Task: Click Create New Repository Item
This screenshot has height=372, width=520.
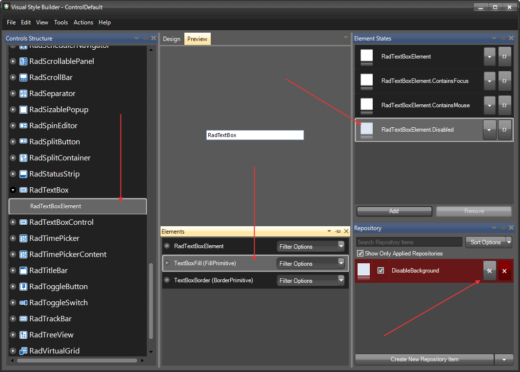Action: 423,359
